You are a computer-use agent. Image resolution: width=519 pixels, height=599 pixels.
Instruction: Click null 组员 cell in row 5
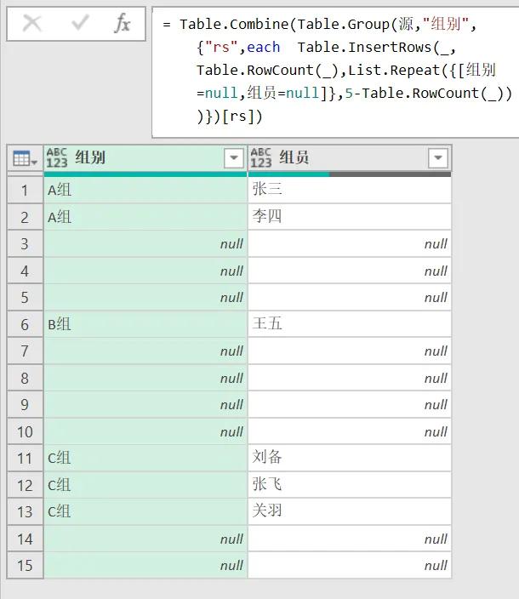click(x=350, y=297)
